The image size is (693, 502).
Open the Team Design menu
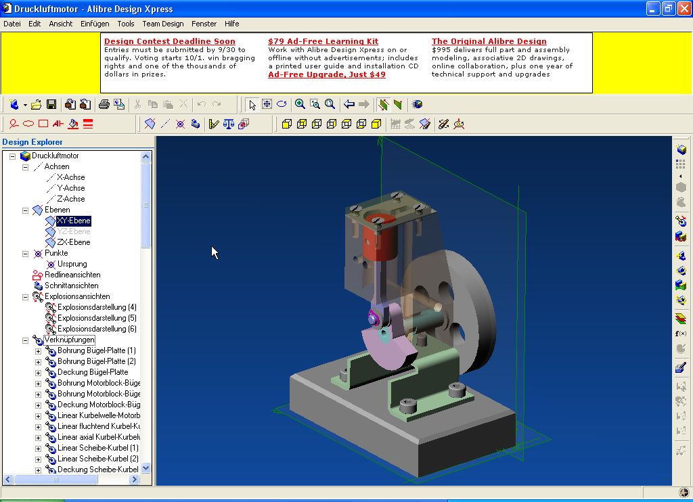(162, 24)
